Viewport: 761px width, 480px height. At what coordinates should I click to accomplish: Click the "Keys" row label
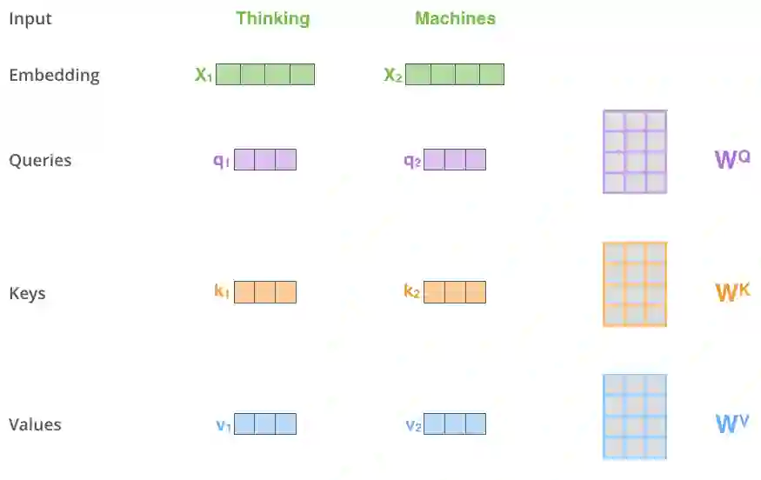click(27, 293)
